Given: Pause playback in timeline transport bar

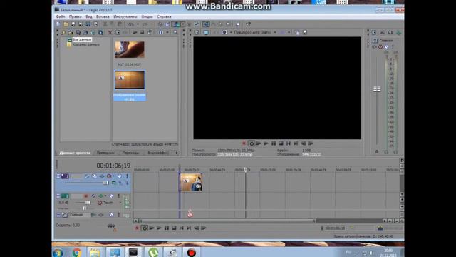Looking at the screenshot, I should point(166,228).
